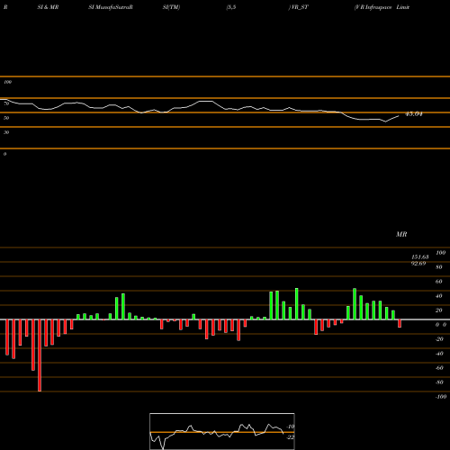Screen dimensions: 450x450
Task: Click the MR axis label 60
Action: click(x=439, y=282)
